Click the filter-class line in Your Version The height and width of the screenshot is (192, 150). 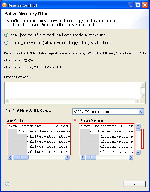coord(44,131)
